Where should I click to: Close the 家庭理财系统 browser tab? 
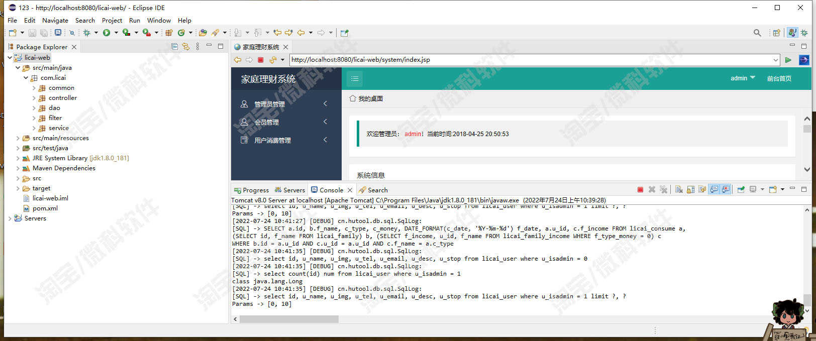point(285,47)
